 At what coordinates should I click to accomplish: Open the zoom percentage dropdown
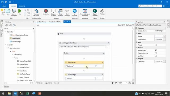click(126, 83)
